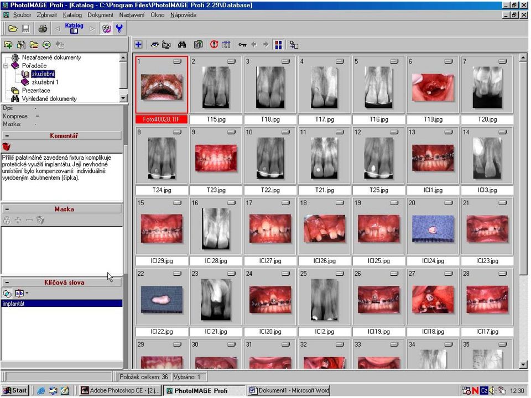
Task: Open the Soubor menu
Action: tap(22, 15)
